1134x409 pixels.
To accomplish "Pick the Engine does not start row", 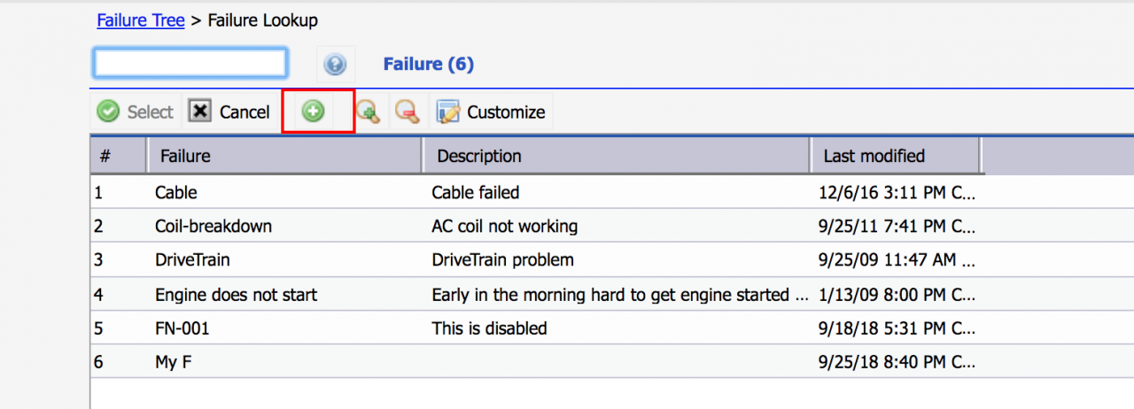I will tap(611, 294).
